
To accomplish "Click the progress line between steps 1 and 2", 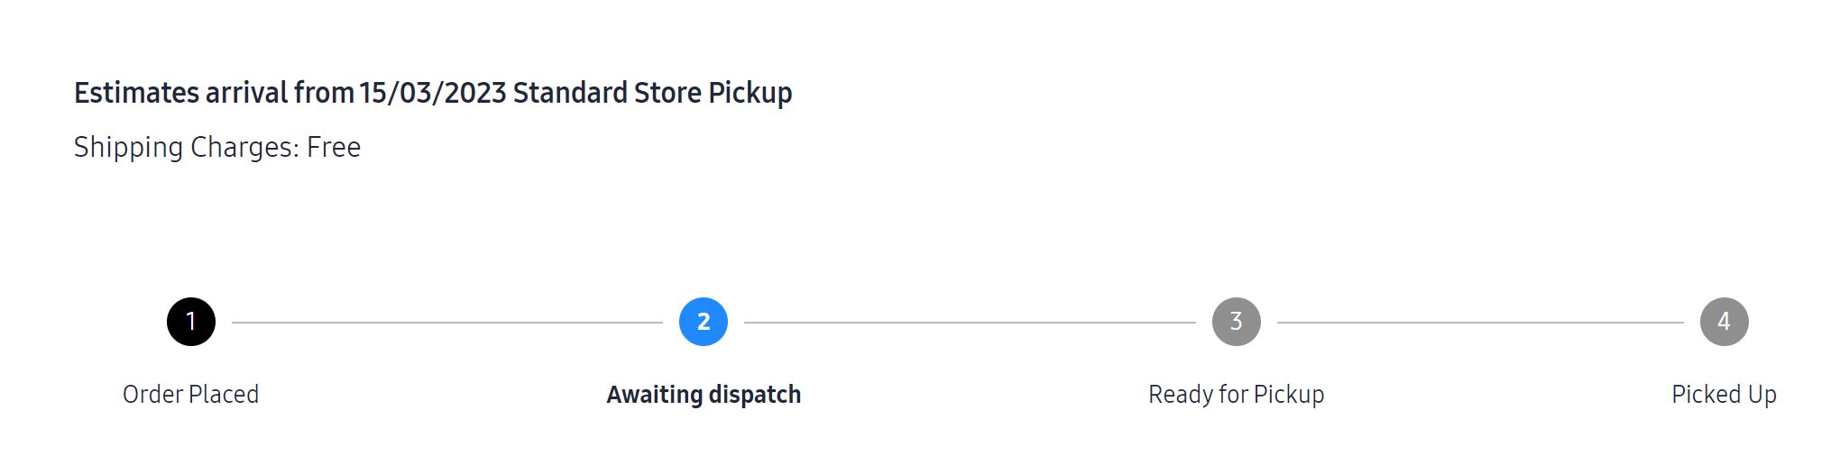I will pos(447,322).
